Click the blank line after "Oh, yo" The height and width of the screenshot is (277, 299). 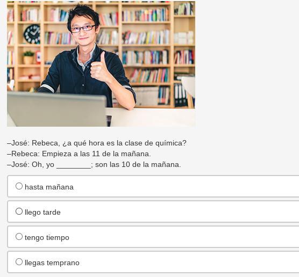click(x=74, y=165)
